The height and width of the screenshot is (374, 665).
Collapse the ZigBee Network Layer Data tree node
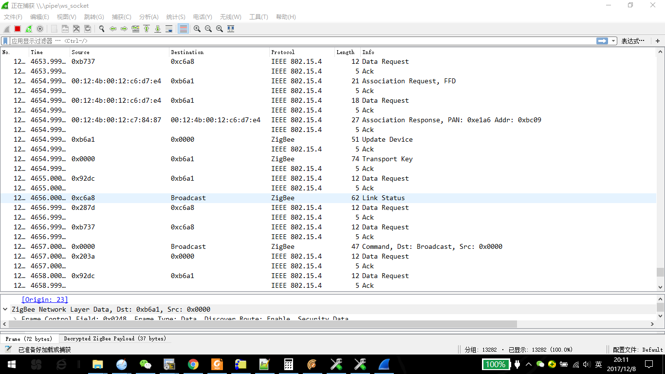pos(5,309)
